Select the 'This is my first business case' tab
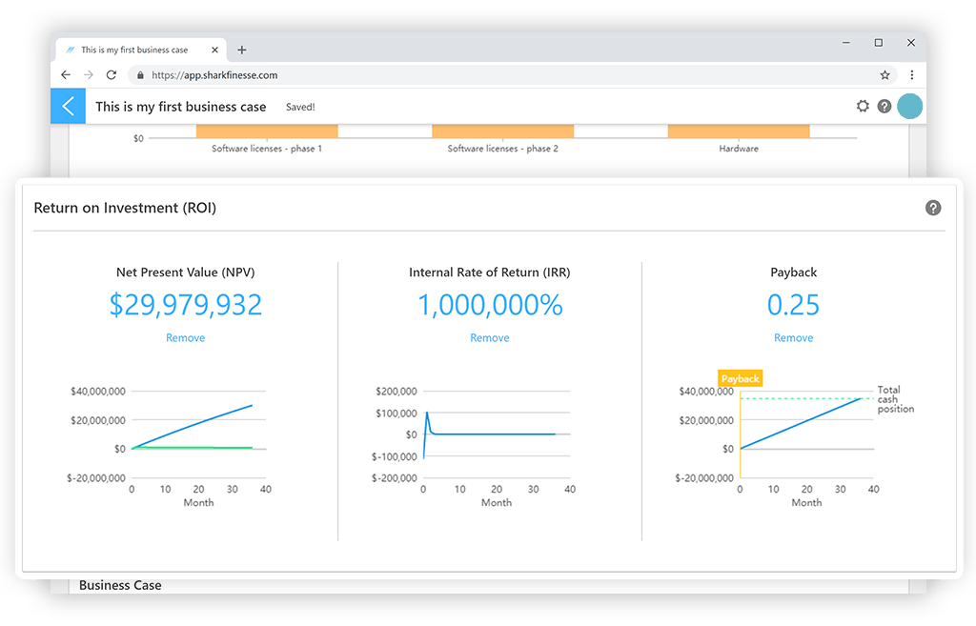 133,50
